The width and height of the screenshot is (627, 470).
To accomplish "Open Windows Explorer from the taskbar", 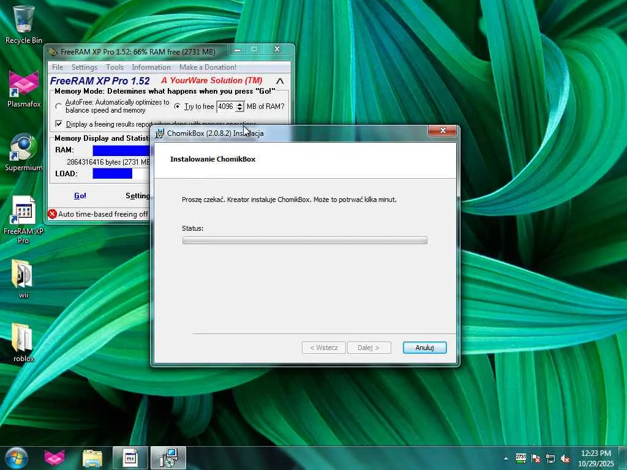I will (92, 458).
